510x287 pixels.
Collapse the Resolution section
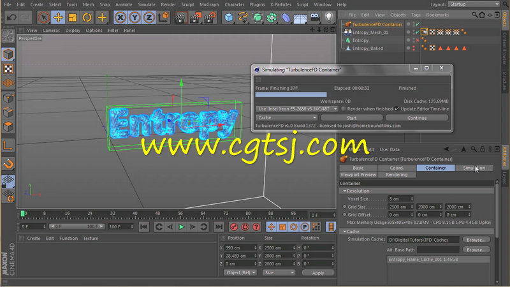coord(345,191)
